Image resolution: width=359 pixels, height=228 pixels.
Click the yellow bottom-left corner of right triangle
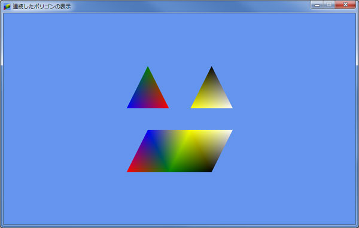tap(193, 107)
